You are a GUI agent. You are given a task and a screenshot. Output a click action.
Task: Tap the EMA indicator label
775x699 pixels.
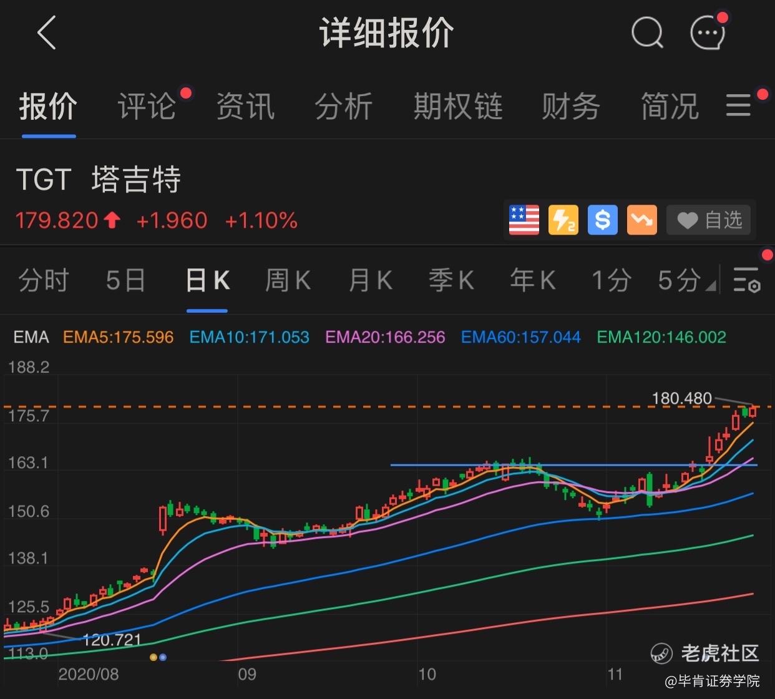click(x=31, y=337)
